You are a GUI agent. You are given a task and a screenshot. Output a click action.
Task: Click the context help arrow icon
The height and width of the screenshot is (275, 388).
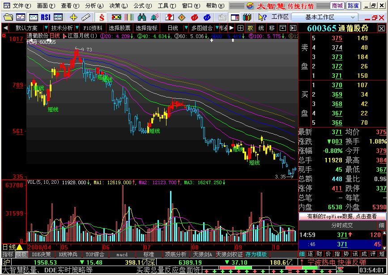(x=262, y=17)
